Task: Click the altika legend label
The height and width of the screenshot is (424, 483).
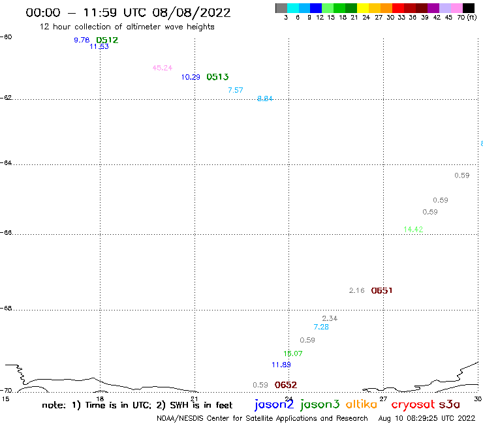Action: (362, 404)
